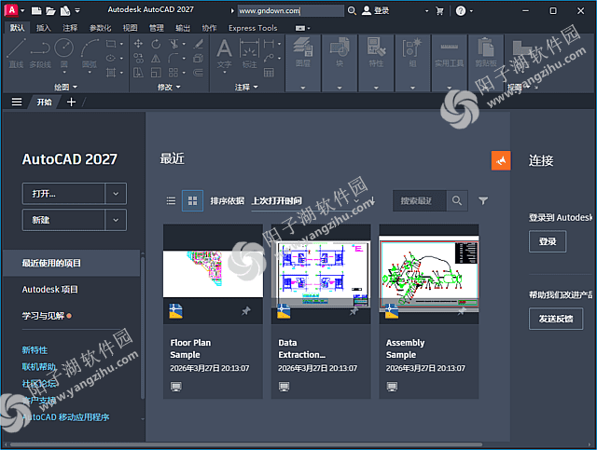Click the recent files search (搜索最近) field
This screenshot has width=597, height=450.
pyautogui.click(x=419, y=200)
